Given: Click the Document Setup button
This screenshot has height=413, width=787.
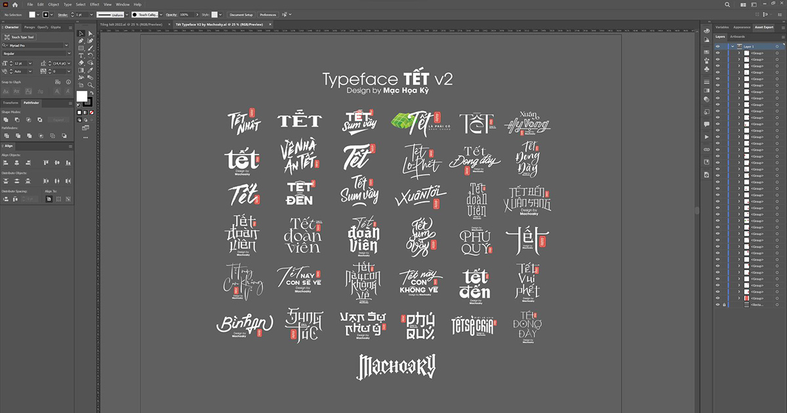Looking at the screenshot, I should pyautogui.click(x=241, y=14).
